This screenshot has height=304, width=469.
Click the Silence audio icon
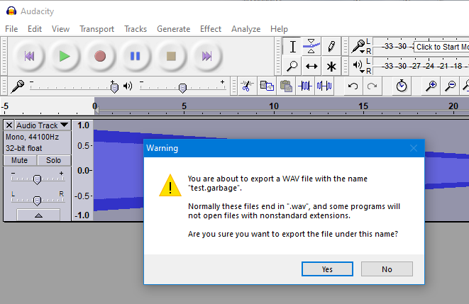324,86
